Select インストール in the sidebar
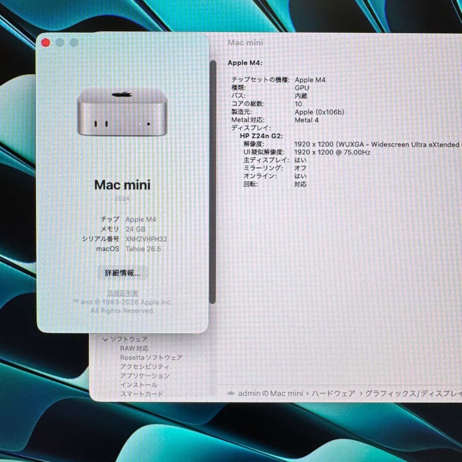The width and height of the screenshot is (462, 462). (139, 384)
